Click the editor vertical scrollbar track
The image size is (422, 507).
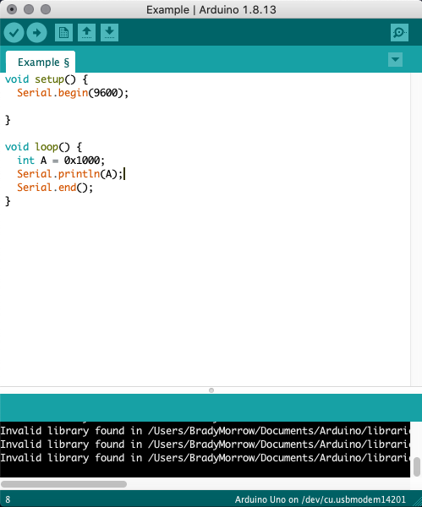click(416, 229)
